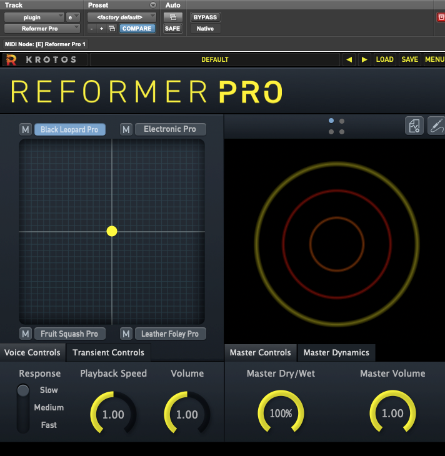The width and height of the screenshot is (445, 456).
Task: Open the Reformer Pro plugin selector
Action: click(x=42, y=29)
